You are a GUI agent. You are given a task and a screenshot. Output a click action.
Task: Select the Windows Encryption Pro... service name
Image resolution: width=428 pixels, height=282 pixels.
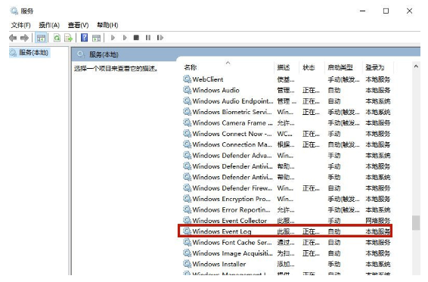coord(231,199)
